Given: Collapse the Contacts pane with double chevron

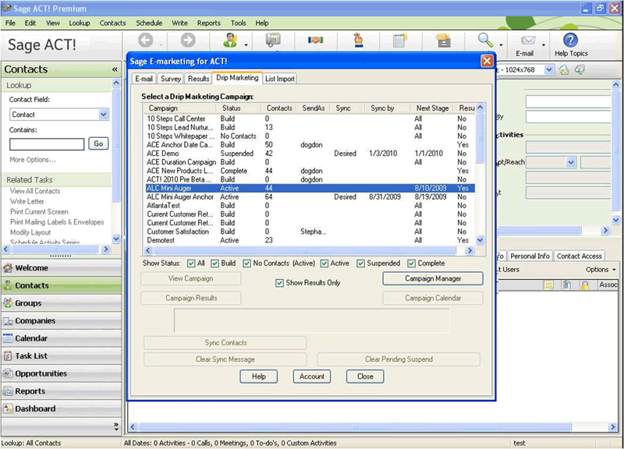Looking at the screenshot, I should click(115, 69).
